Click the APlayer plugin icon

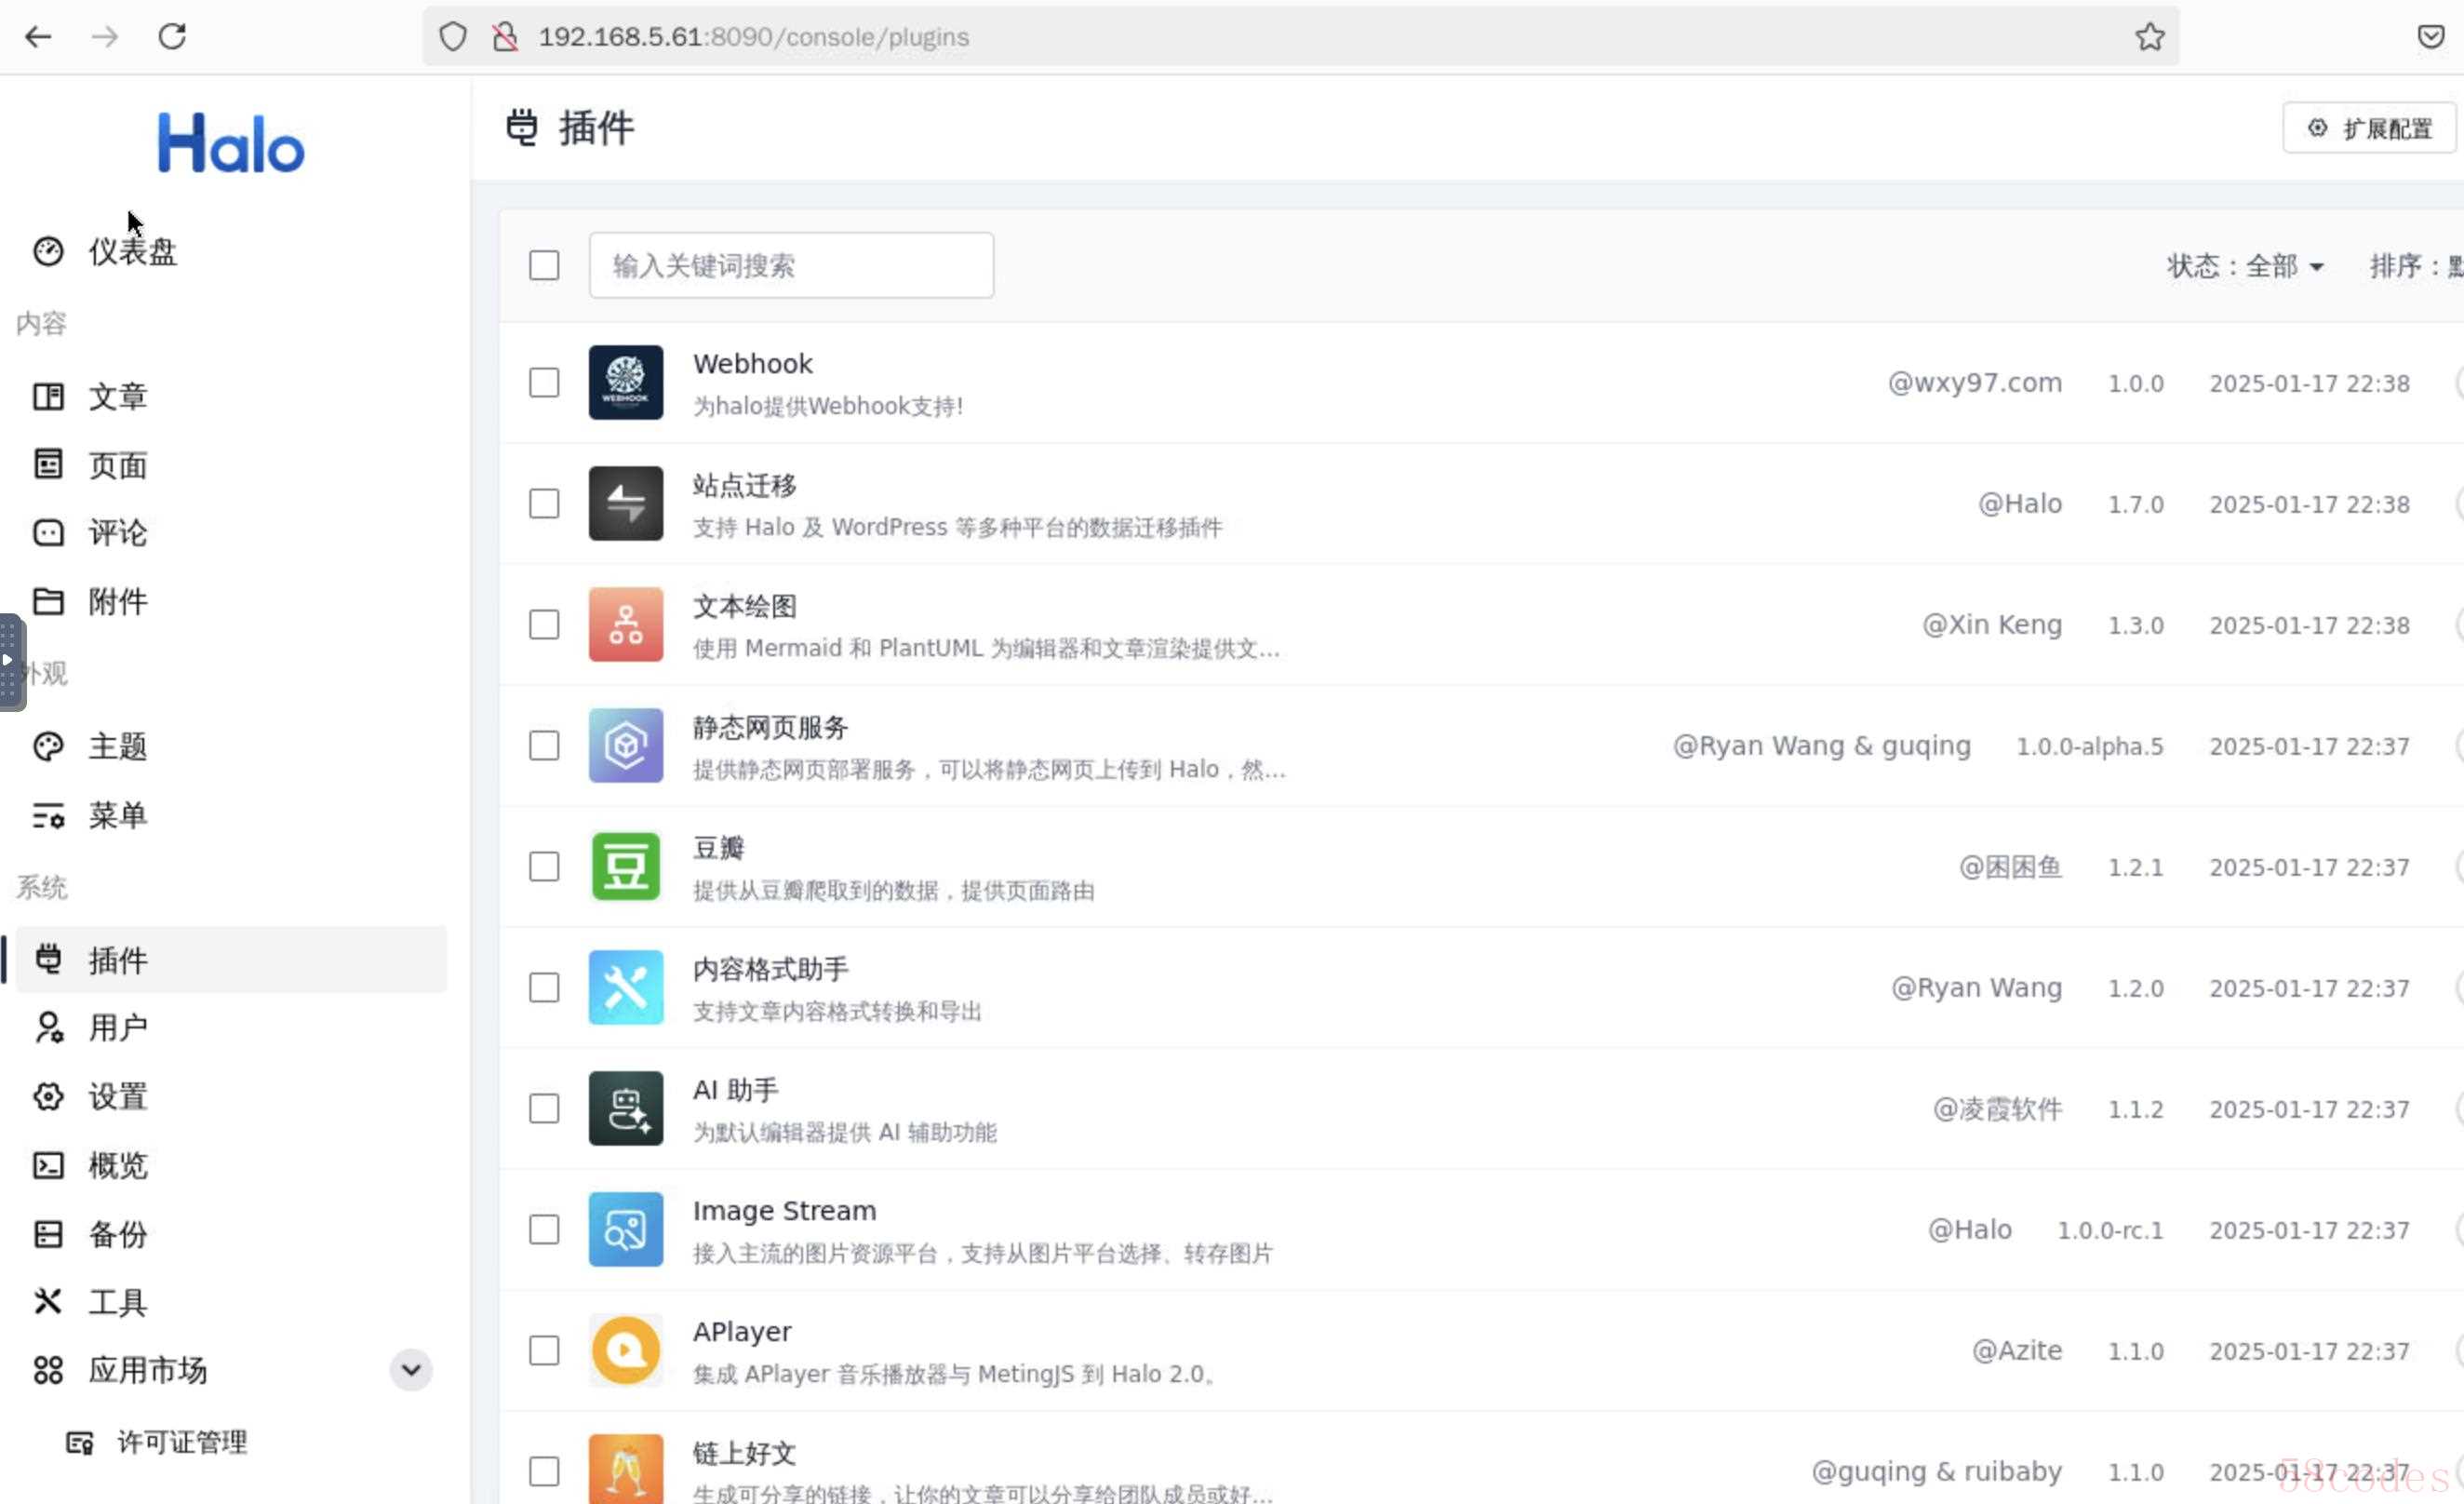click(x=626, y=1350)
